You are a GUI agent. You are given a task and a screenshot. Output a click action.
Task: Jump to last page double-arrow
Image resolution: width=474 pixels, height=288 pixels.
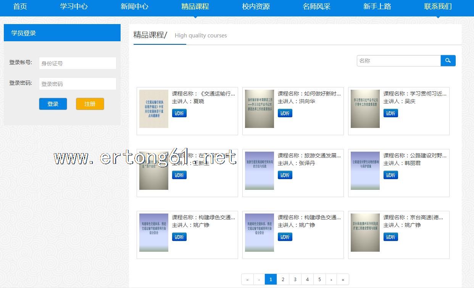tap(343, 280)
